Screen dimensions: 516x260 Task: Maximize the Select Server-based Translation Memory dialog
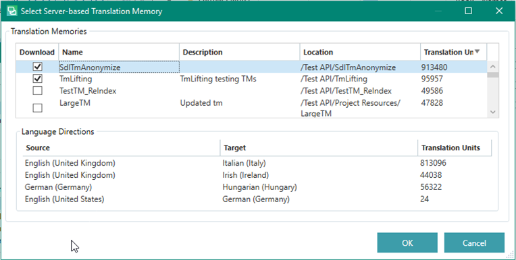468,11
